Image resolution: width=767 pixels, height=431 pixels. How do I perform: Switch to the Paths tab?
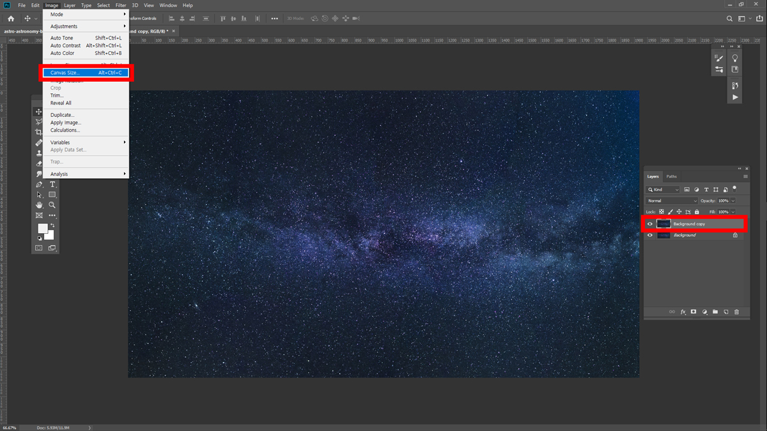(x=671, y=176)
